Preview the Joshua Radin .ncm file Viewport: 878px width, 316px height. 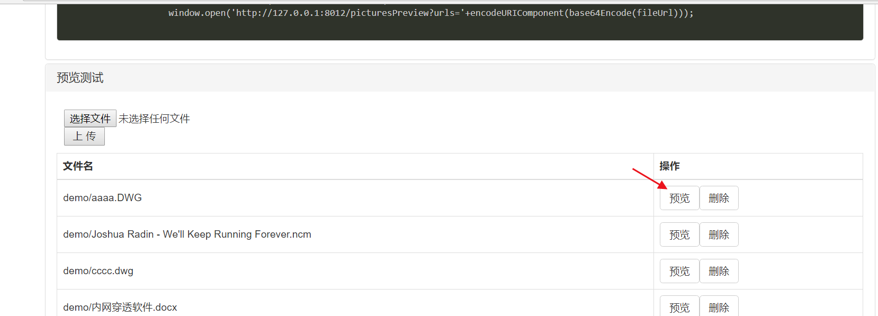coord(679,234)
